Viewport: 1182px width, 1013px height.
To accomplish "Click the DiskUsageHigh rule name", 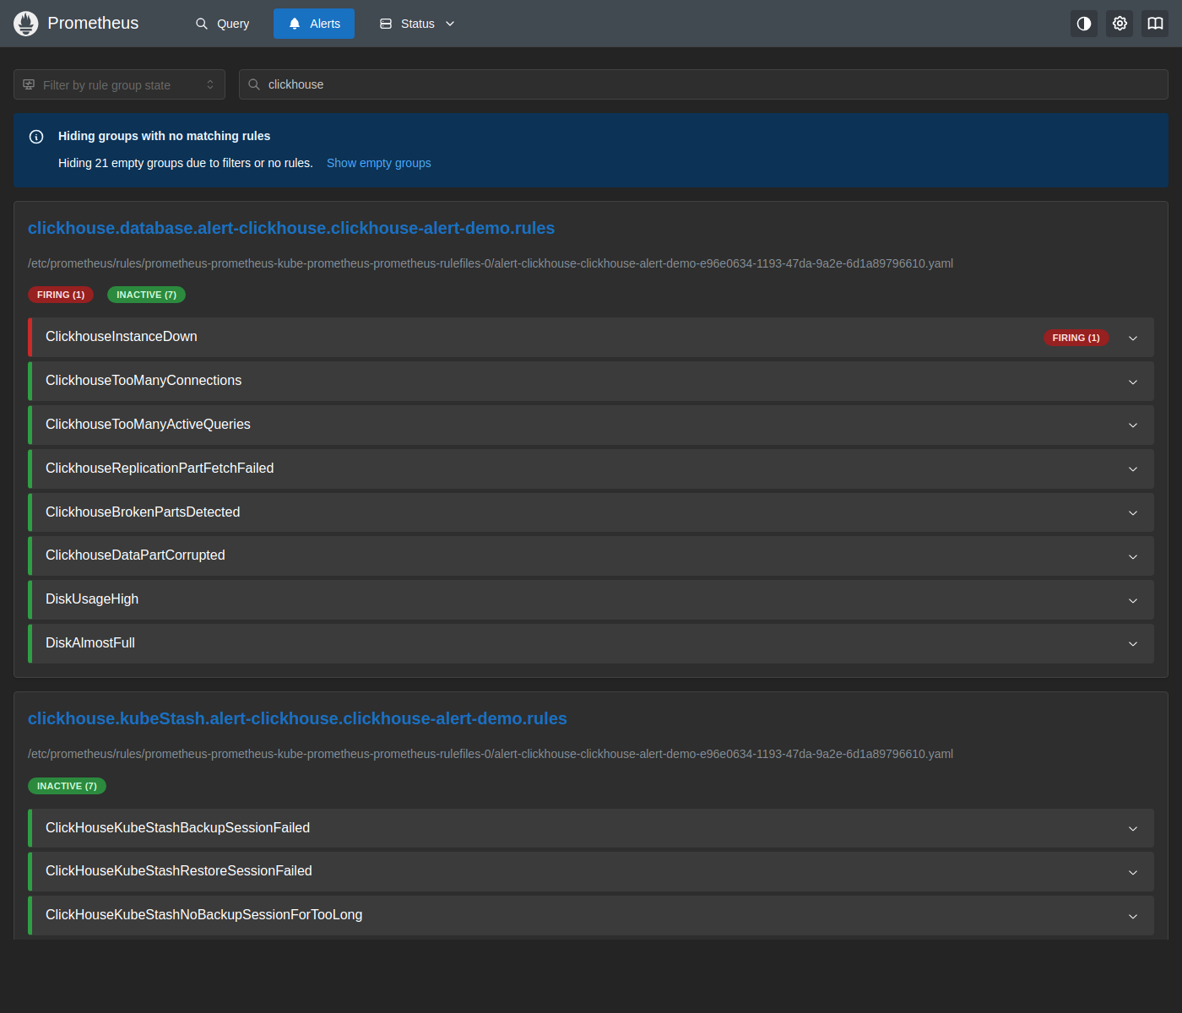I will [x=92, y=599].
